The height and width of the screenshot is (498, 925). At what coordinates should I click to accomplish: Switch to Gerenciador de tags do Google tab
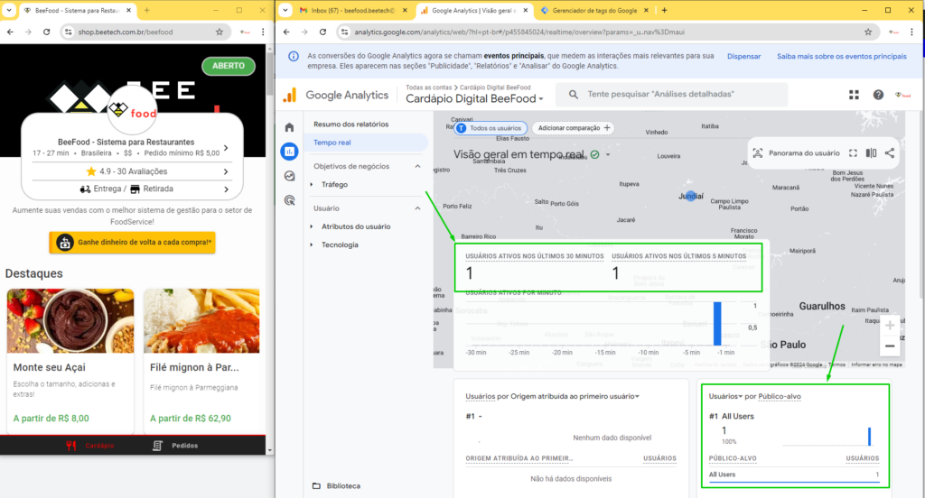pyautogui.click(x=593, y=11)
